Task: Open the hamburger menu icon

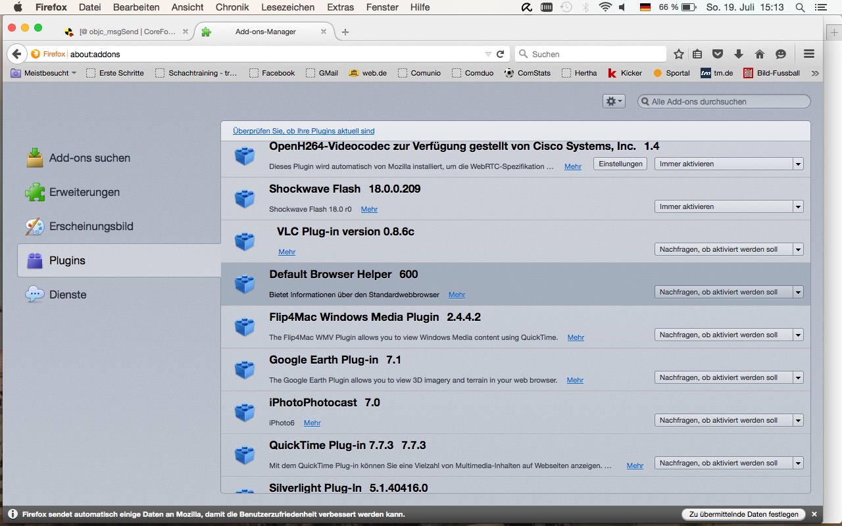Action: pos(809,54)
